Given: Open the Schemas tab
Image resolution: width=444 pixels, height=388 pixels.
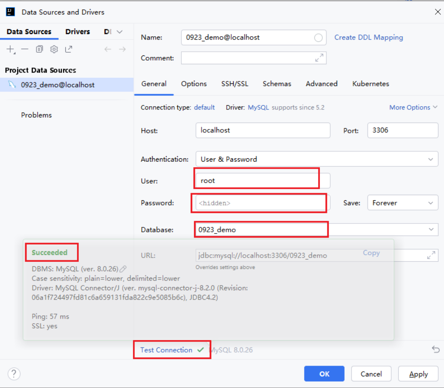Looking at the screenshot, I should [x=277, y=84].
